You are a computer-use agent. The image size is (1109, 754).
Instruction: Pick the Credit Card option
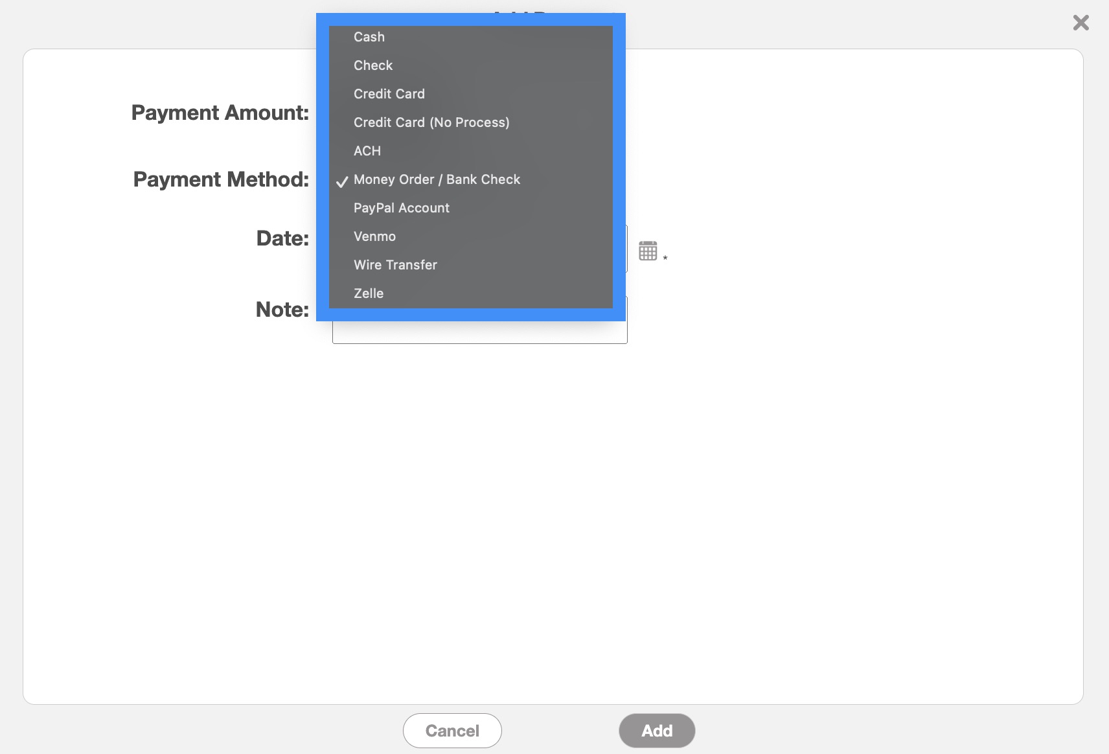(x=389, y=95)
